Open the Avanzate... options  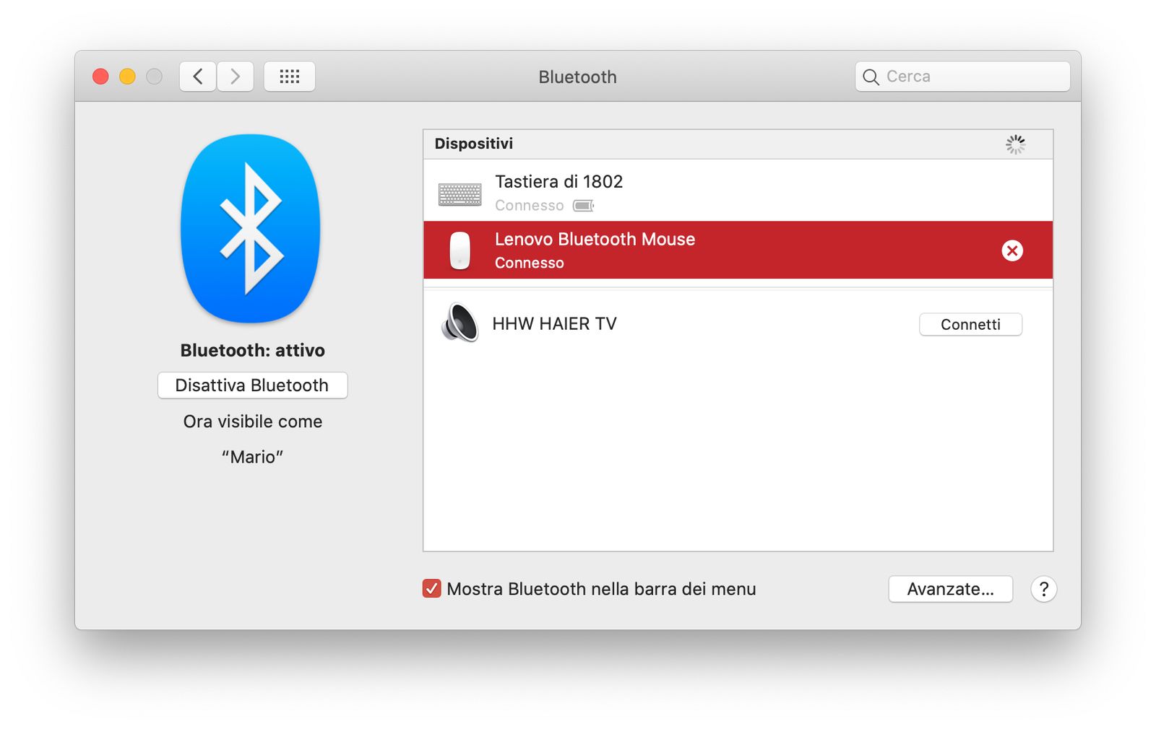950,589
